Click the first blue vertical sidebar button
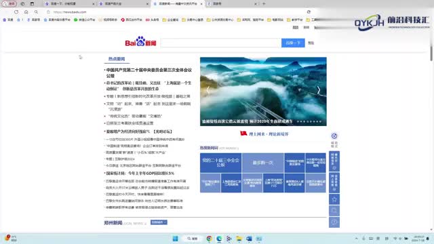 tap(334, 161)
